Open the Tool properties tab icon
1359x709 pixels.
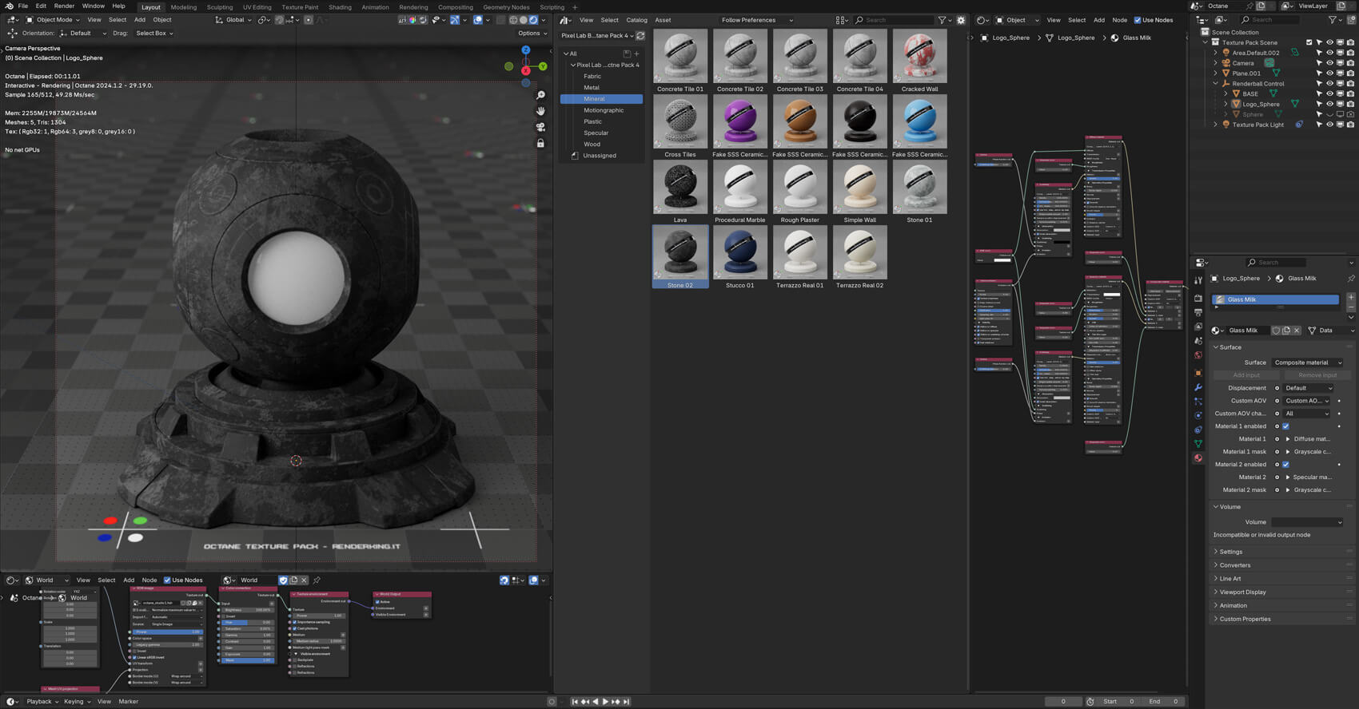1198,281
